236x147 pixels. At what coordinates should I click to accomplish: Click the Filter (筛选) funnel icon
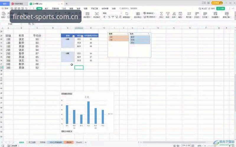(168, 14)
